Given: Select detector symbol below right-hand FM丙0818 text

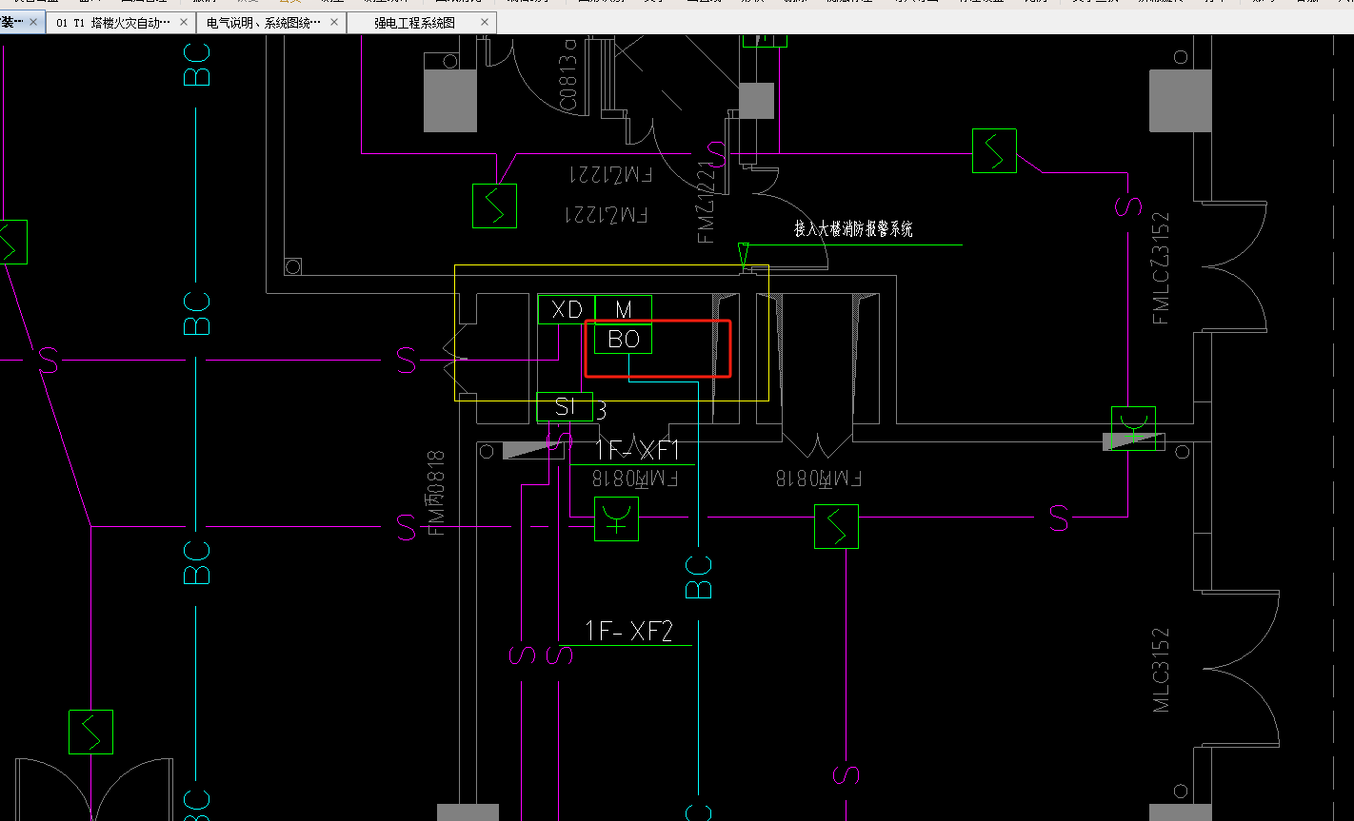Looking at the screenshot, I should [836, 526].
